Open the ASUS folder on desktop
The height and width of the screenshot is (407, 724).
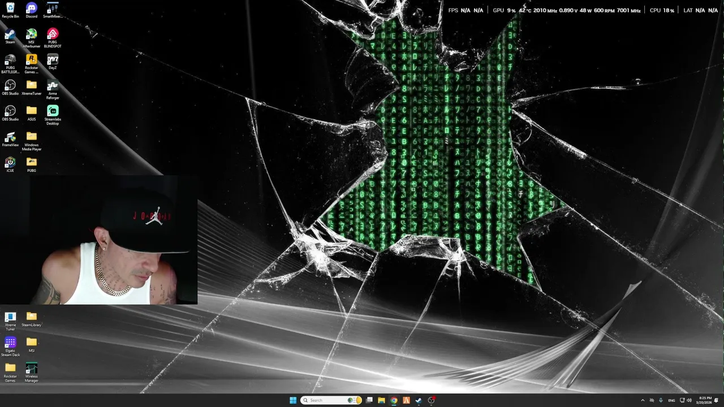click(32, 114)
